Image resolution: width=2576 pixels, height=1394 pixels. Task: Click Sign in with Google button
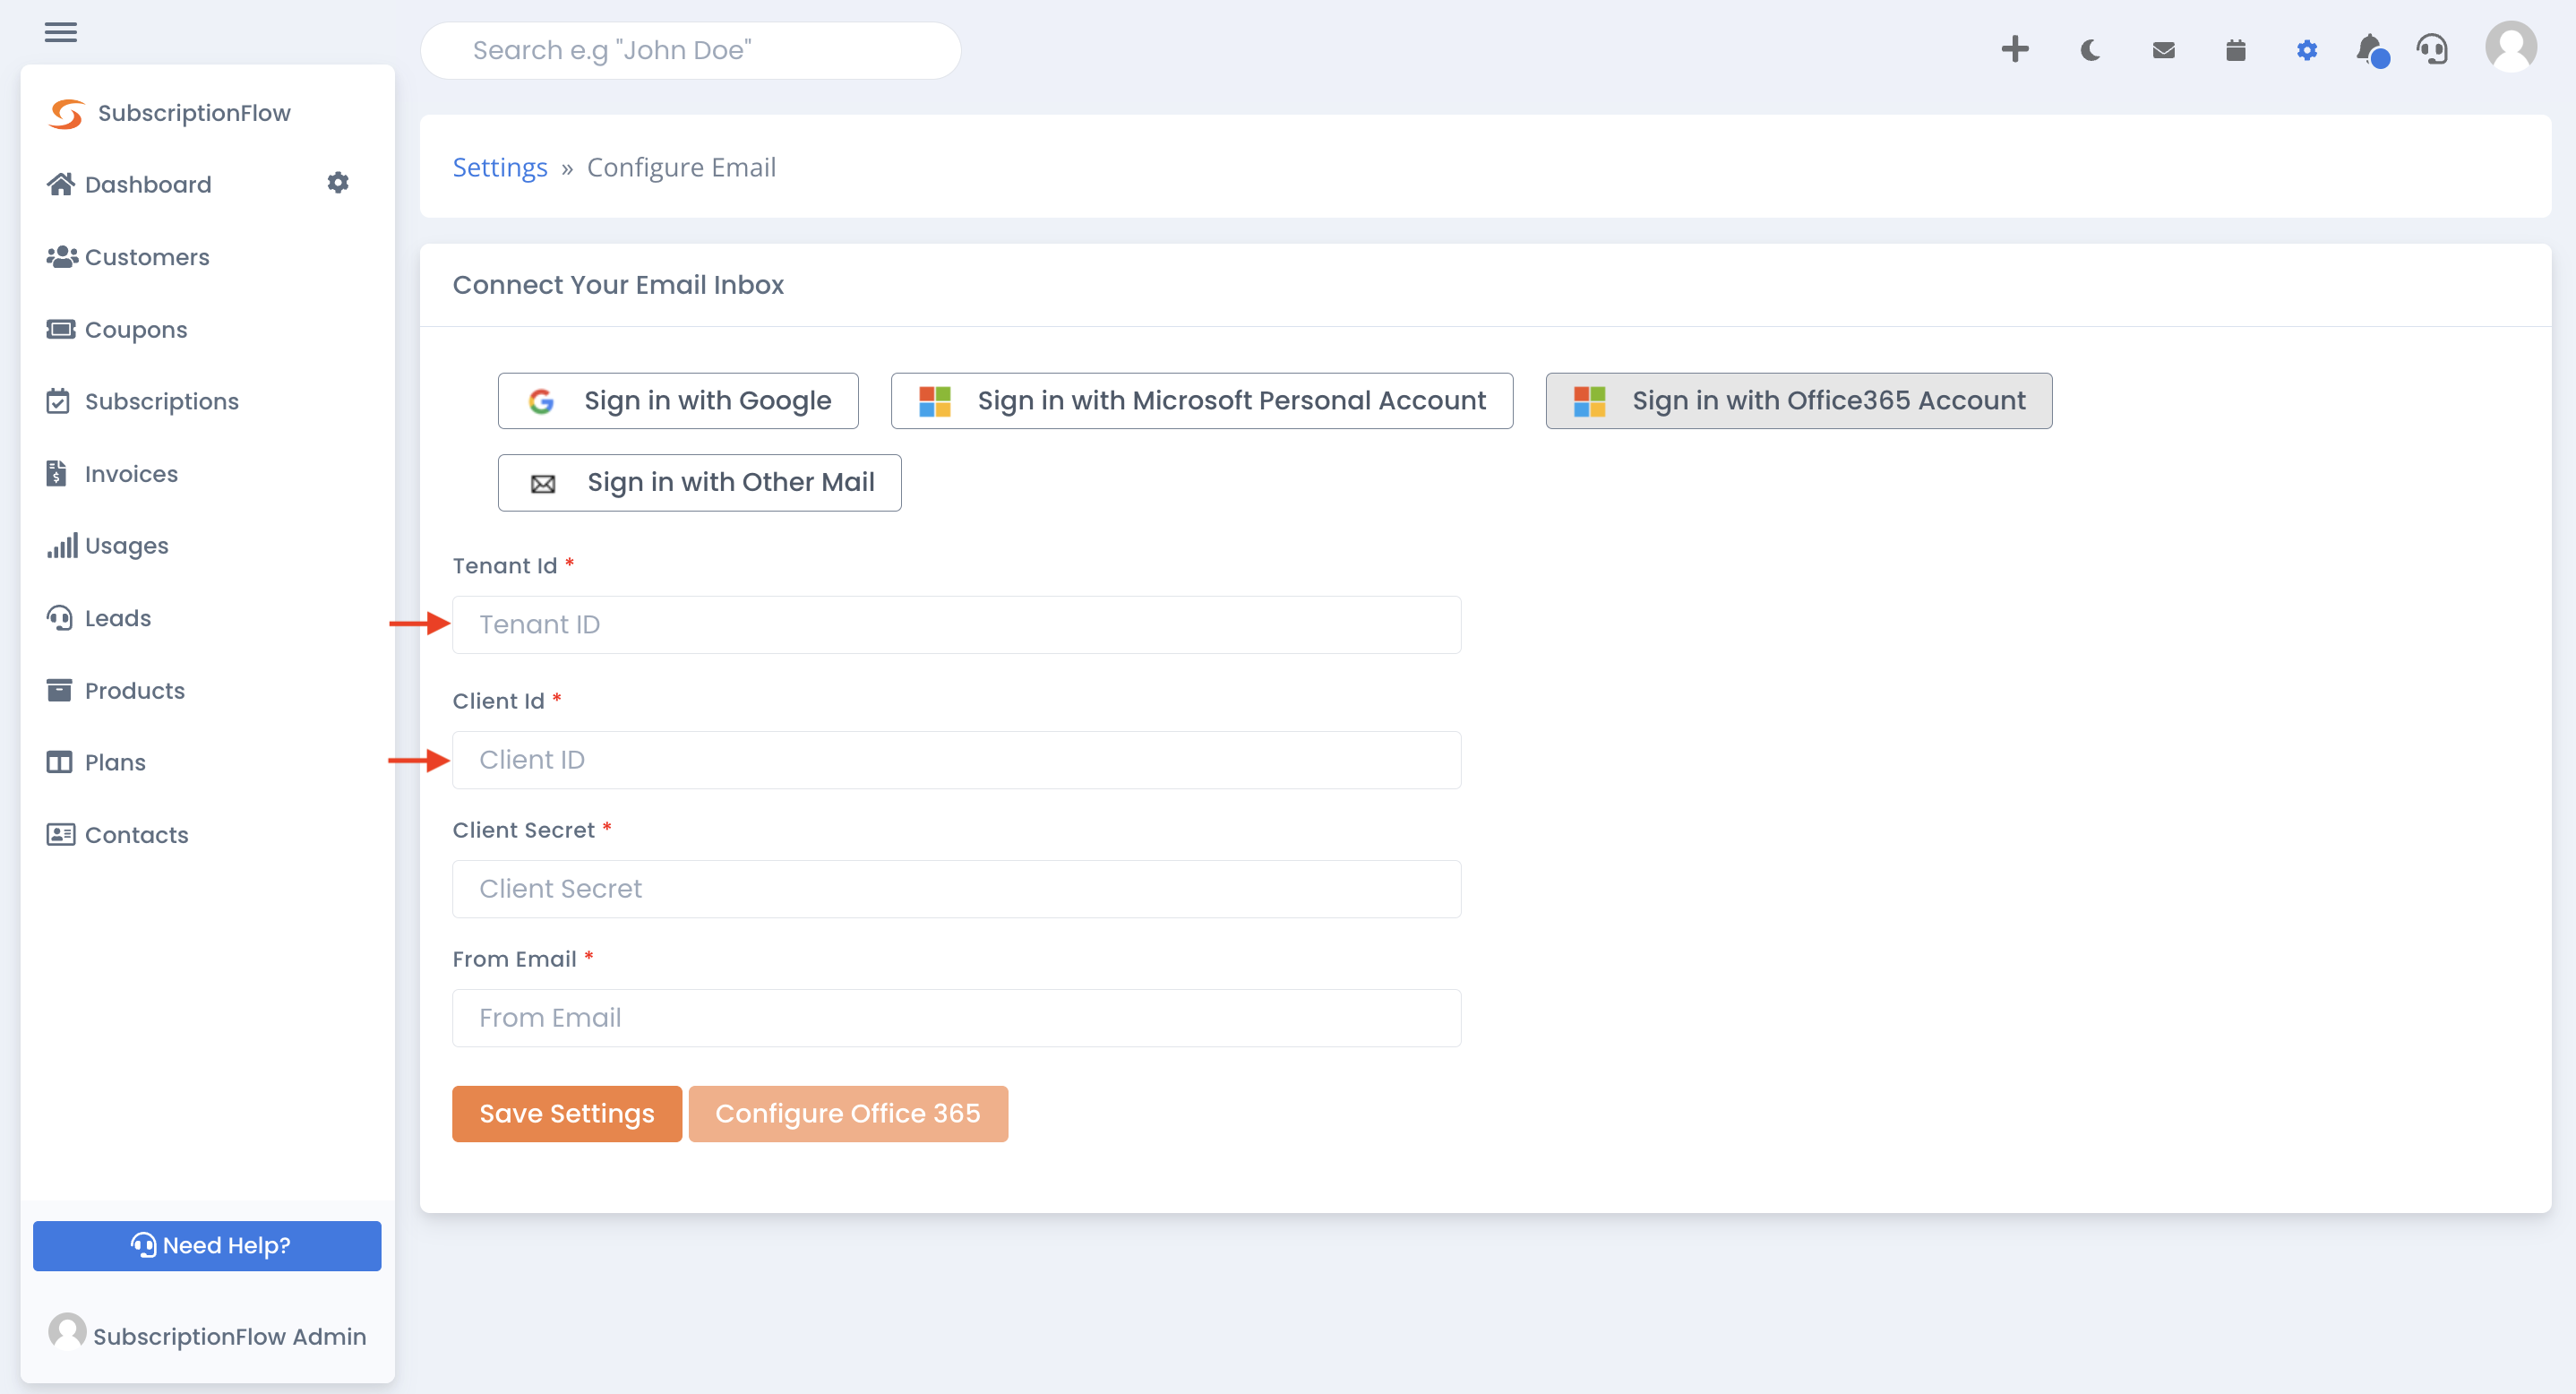pos(678,401)
